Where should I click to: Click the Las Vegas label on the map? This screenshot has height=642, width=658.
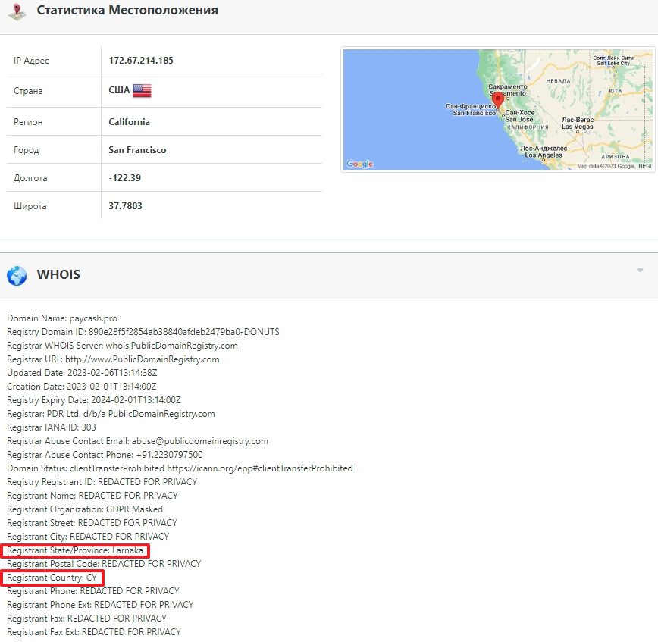click(578, 124)
